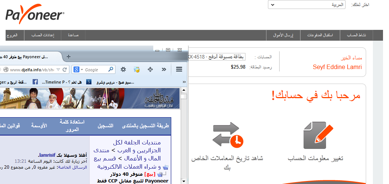Click the Djelfa forum banner image
389x184 pixels.
point(89,98)
